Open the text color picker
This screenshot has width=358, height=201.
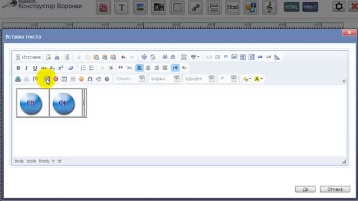(247, 79)
